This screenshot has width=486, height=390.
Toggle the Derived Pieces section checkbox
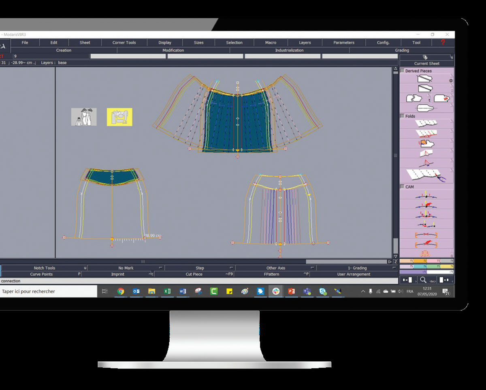point(402,71)
